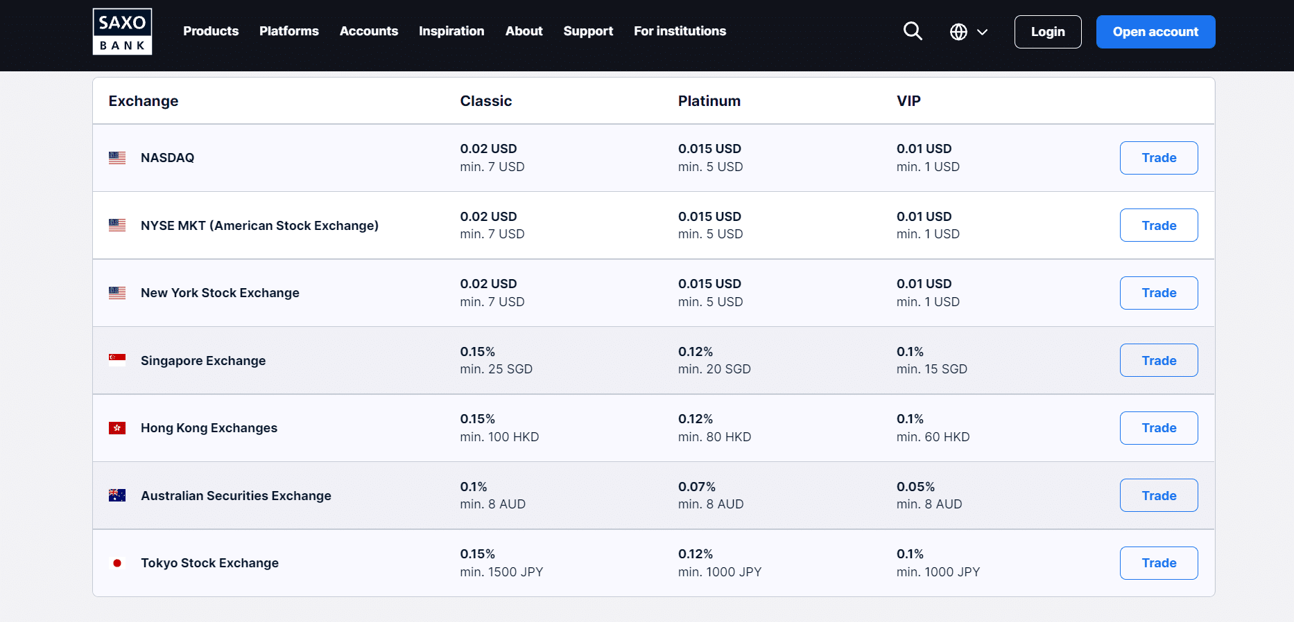
Task: Click Australian Platinum rate 0.07%
Action: tap(697, 487)
